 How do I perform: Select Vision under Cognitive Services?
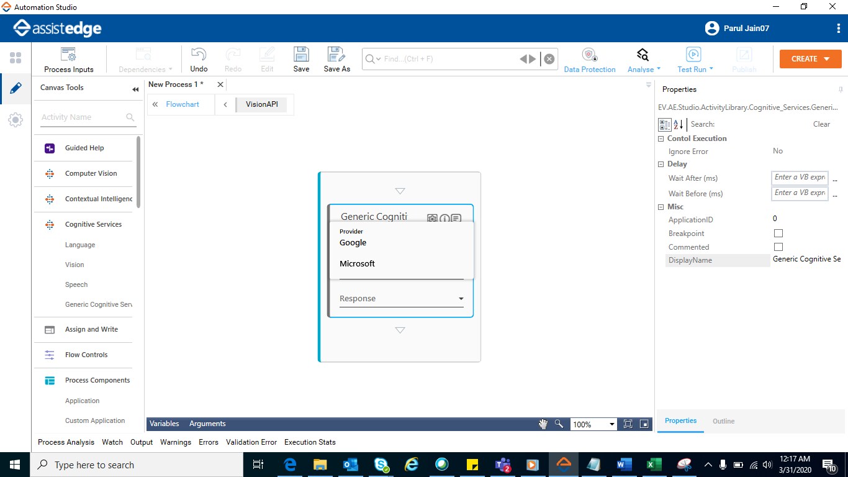[74, 265]
